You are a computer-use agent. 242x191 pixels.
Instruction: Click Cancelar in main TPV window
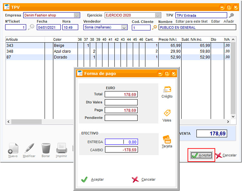tap(226, 155)
